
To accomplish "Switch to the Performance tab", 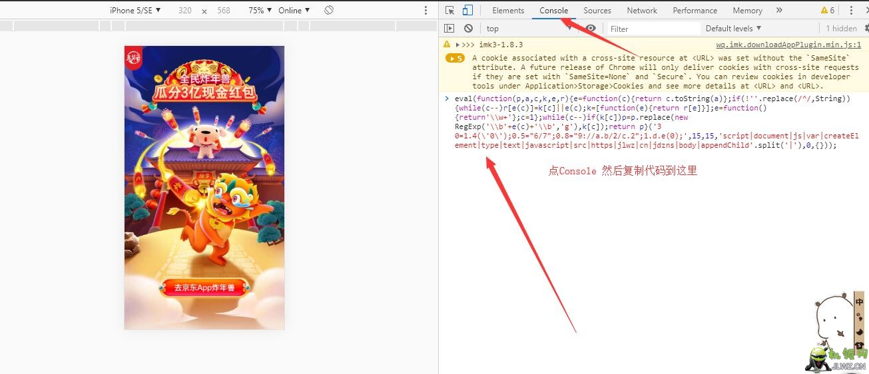I will [695, 10].
